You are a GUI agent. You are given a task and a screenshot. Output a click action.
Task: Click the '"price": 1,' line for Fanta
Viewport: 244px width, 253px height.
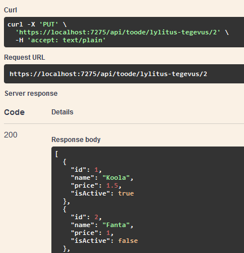[x=92, y=233]
